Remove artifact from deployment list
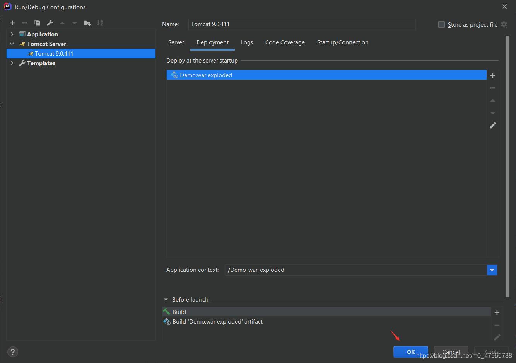The height and width of the screenshot is (363, 516). pos(493,88)
